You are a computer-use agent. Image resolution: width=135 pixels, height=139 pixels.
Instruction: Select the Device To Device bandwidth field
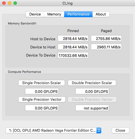(x=73, y=55)
